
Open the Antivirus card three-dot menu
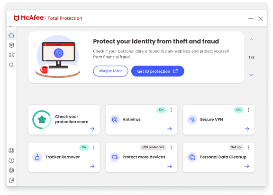tap(171, 110)
